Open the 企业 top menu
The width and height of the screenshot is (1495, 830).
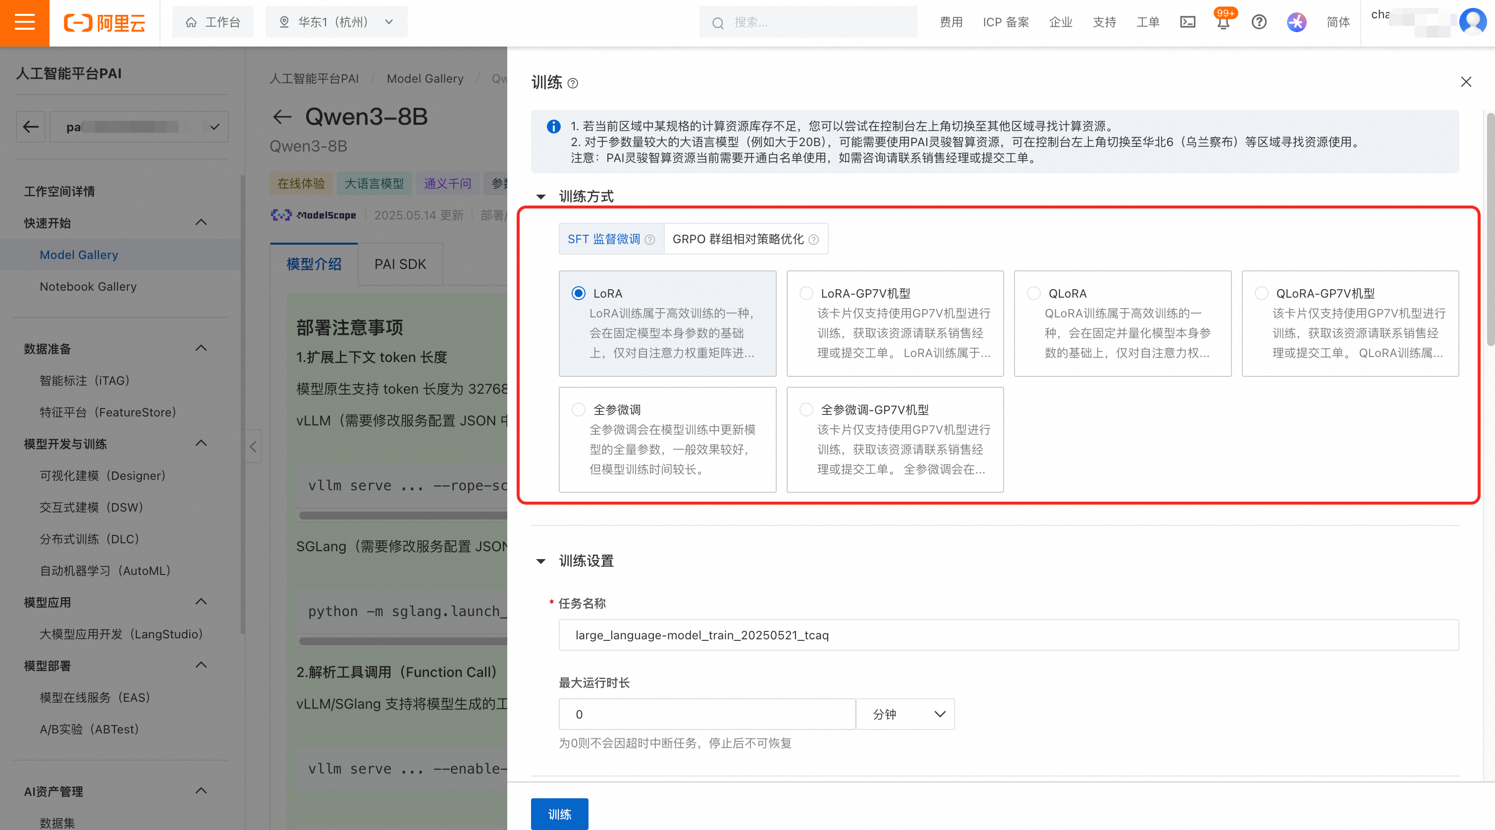click(x=1060, y=22)
